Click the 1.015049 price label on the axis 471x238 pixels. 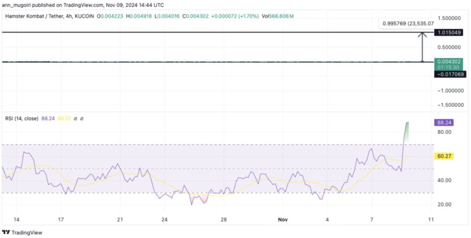point(449,33)
